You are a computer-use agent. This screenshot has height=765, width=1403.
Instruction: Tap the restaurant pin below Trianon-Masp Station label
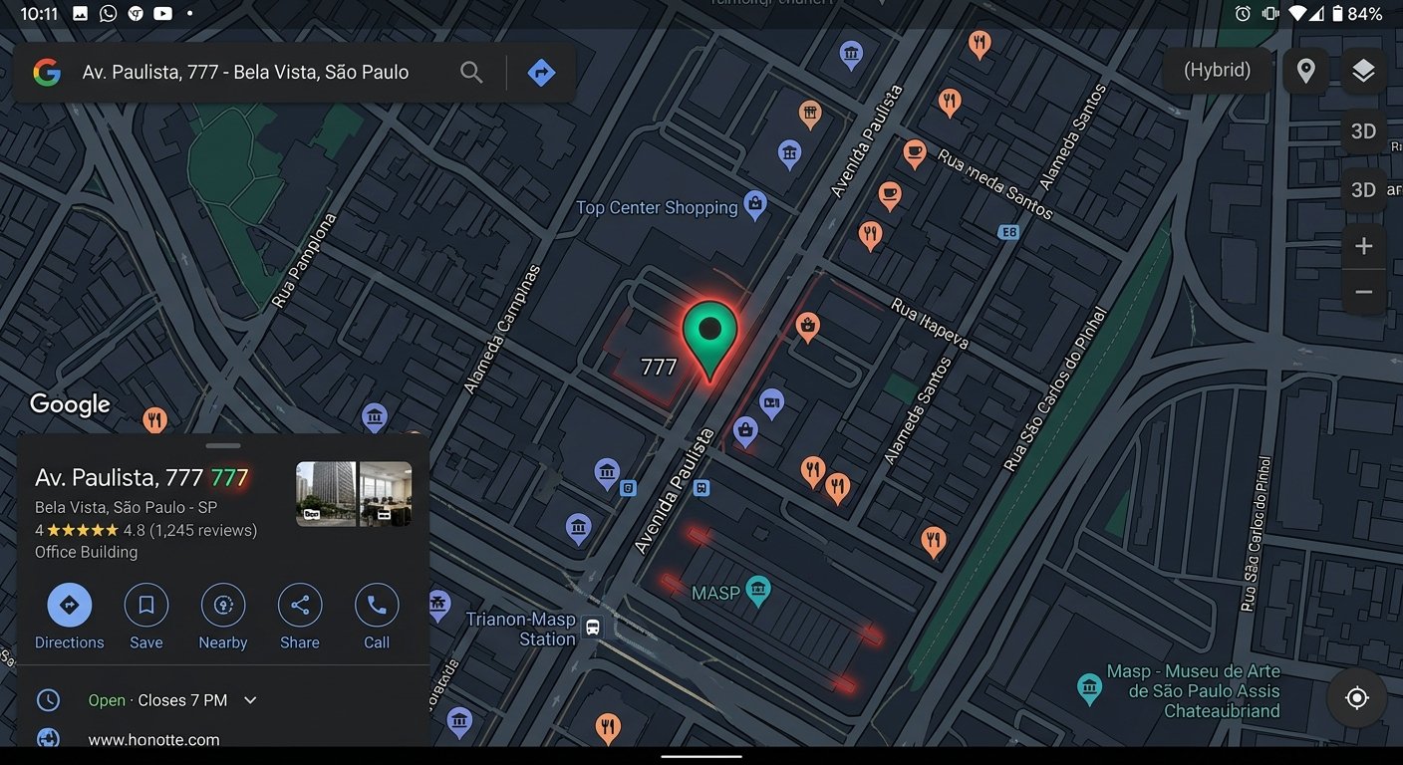point(608,728)
